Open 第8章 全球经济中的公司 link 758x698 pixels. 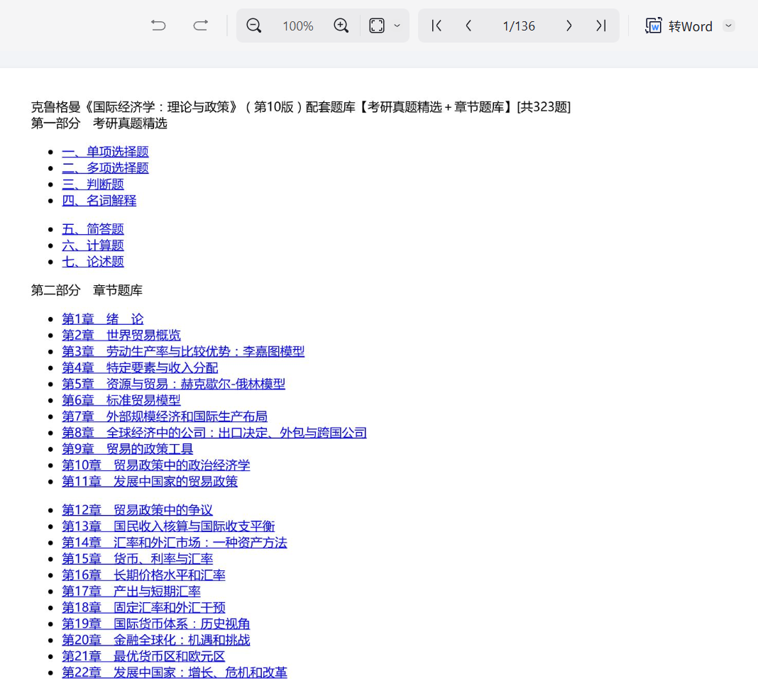tap(214, 433)
